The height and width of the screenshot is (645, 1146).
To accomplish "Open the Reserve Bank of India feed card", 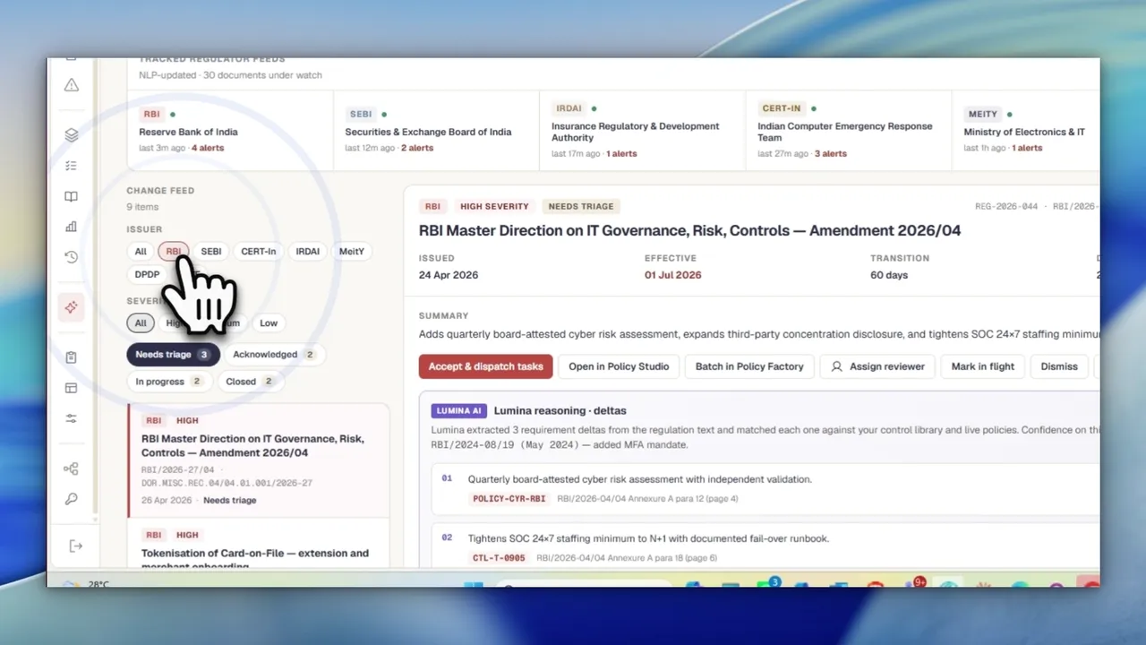I will tap(230, 130).
